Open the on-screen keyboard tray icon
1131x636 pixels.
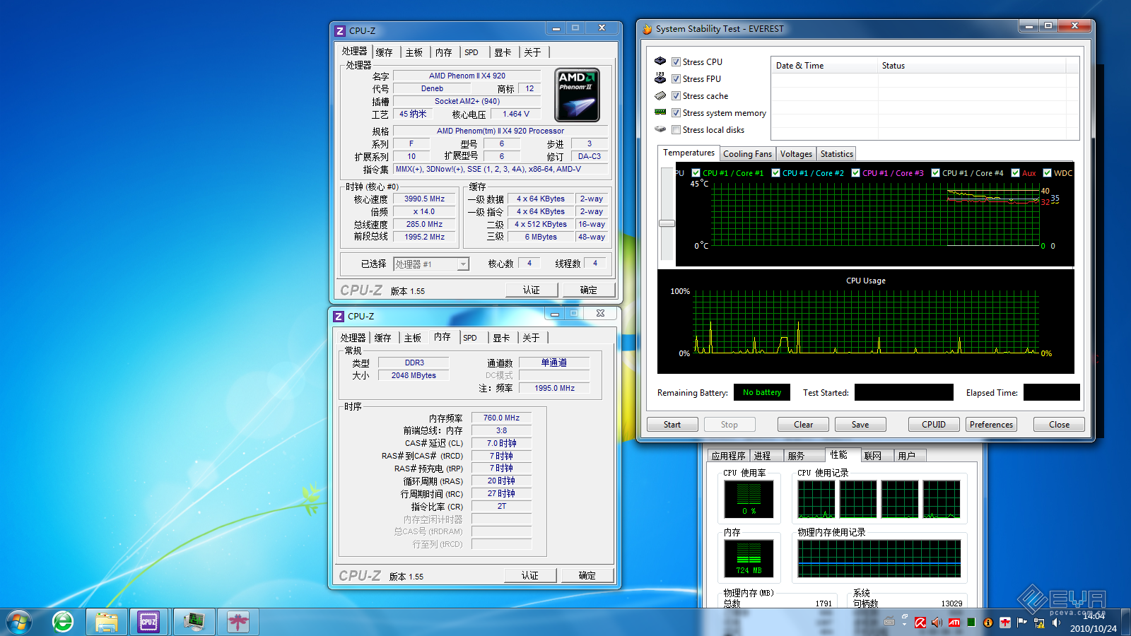click(x=889, y=622)
